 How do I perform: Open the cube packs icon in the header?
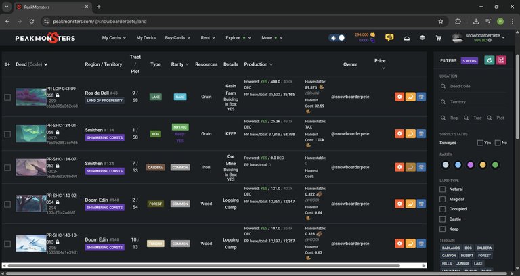tap(422, 38)
